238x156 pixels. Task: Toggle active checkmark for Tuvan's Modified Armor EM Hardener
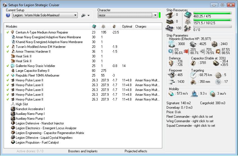[x=8, y=47]
